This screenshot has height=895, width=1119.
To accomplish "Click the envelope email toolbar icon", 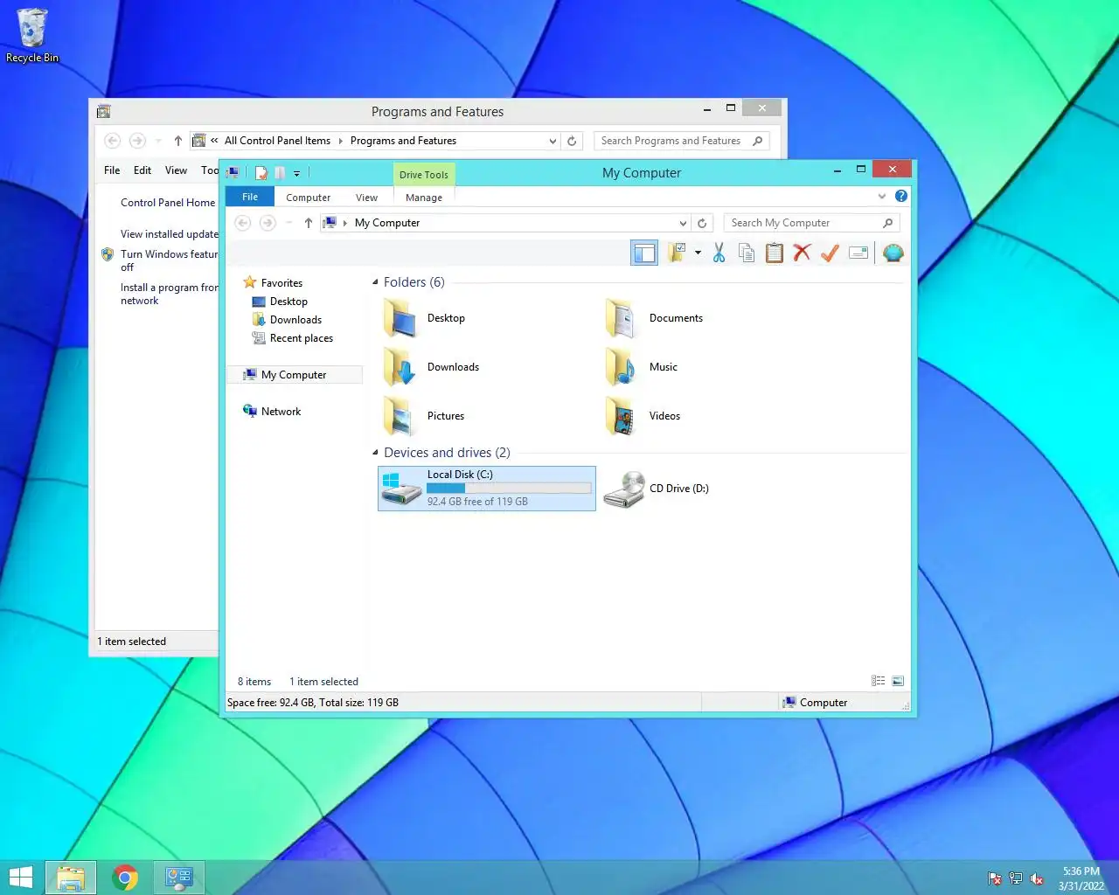I will [x=858, y=253].
